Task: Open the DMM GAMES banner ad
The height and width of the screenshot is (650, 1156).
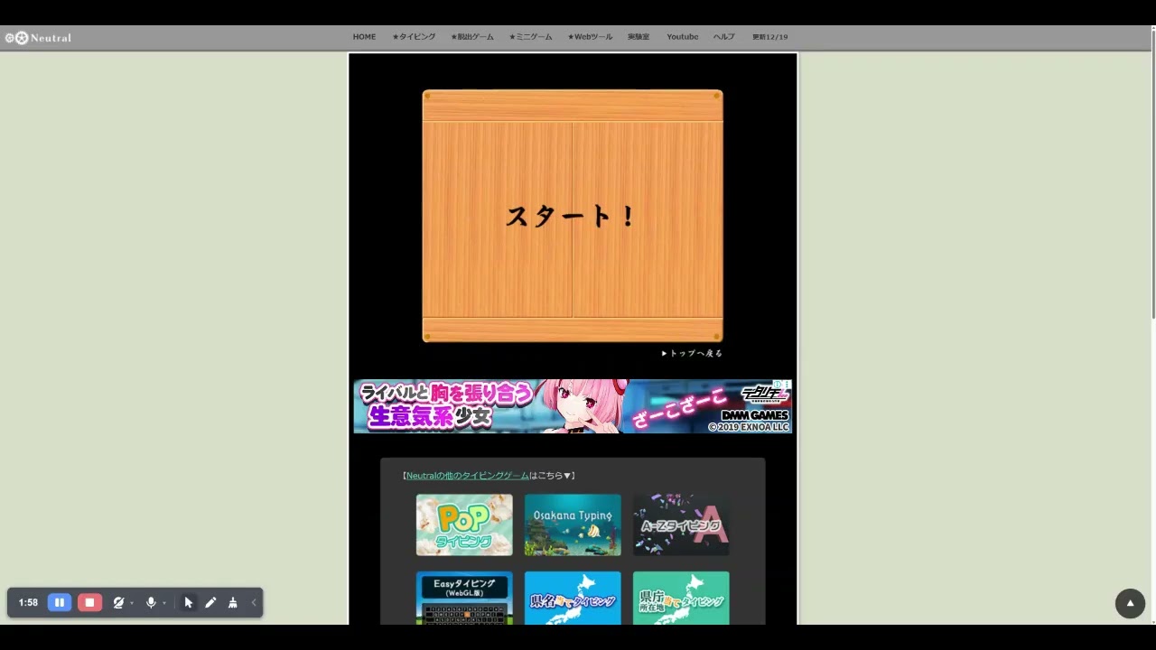Action: tap(573, 406)
